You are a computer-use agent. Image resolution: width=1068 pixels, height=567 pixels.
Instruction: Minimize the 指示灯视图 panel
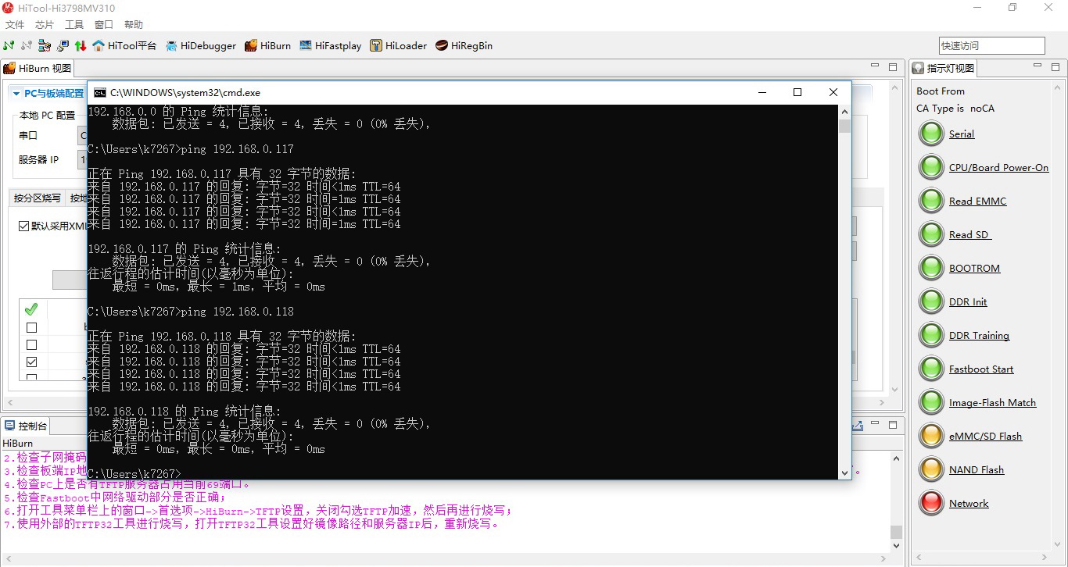[1037, 67]
